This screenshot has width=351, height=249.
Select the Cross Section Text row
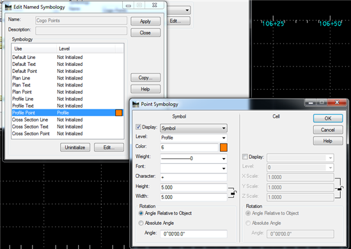coord(67,127)
